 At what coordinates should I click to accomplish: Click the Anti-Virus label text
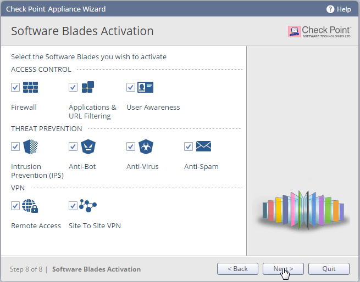pos(142,166)
